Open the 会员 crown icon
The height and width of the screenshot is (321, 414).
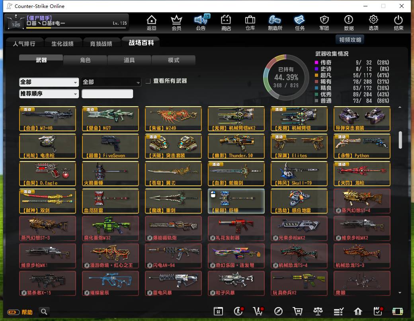pyautogui.click(x=176, y=22)
